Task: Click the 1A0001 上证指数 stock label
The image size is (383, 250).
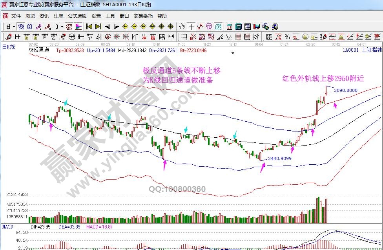Action: pyautogui.click(x=362, y=50)
